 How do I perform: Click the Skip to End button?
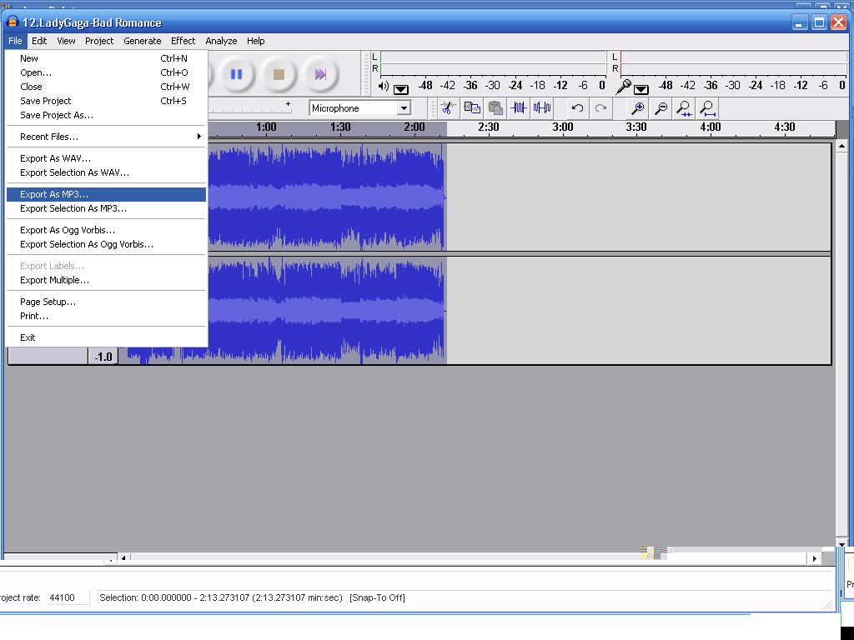click(x=320, y=74)
